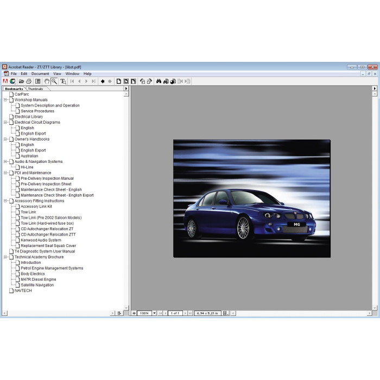
Task: Click the MG car cover page image
Action: pos(252,199)
